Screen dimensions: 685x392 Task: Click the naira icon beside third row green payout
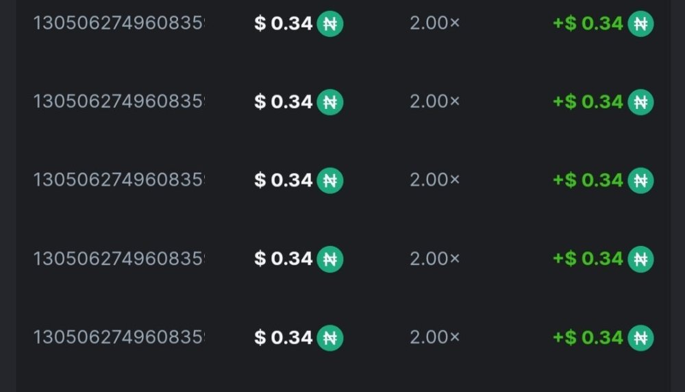tap(640, 180)
